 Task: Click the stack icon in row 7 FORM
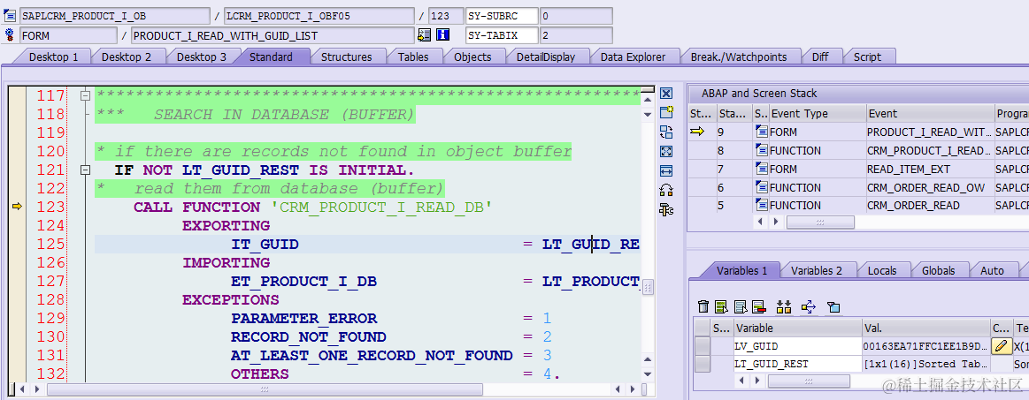click(x=761, y=169)
